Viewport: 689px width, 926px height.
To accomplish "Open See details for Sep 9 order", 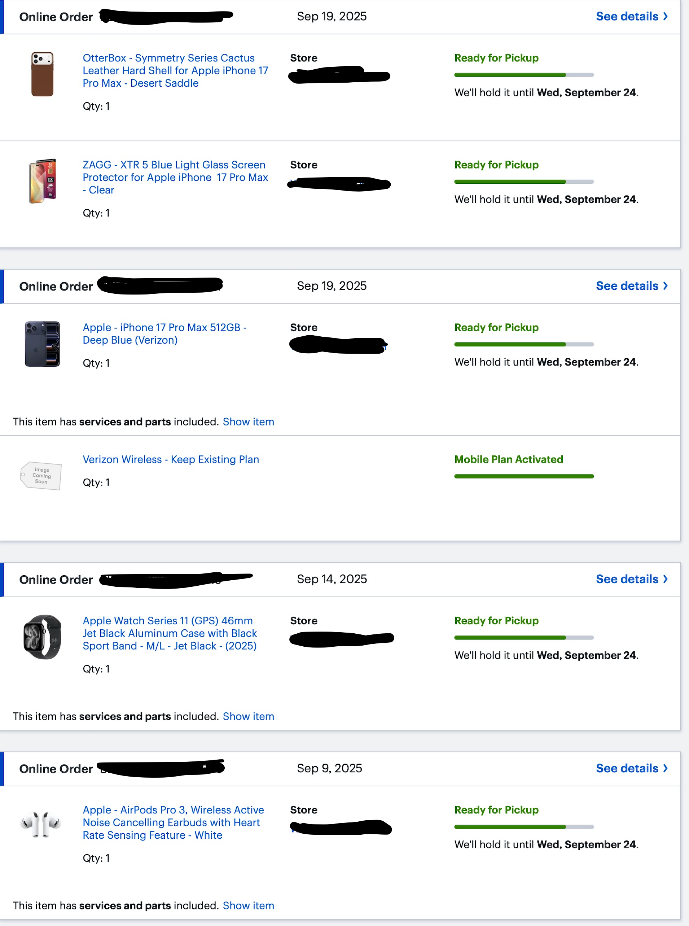I will pos(631,768).
